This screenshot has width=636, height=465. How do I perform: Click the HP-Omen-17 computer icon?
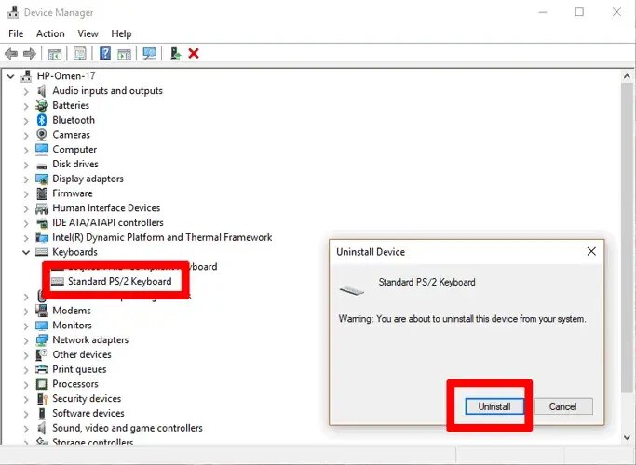click(x=26, y=75)
